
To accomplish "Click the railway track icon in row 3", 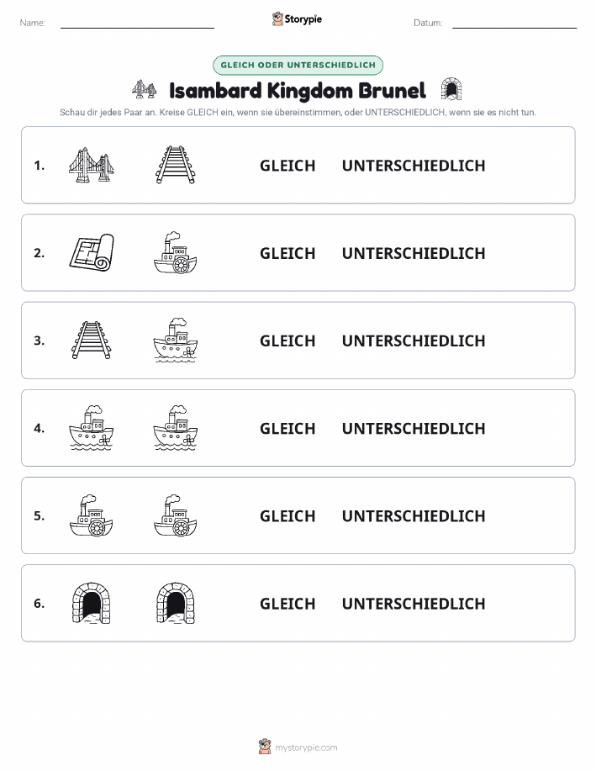I will (x=92, y=341).
